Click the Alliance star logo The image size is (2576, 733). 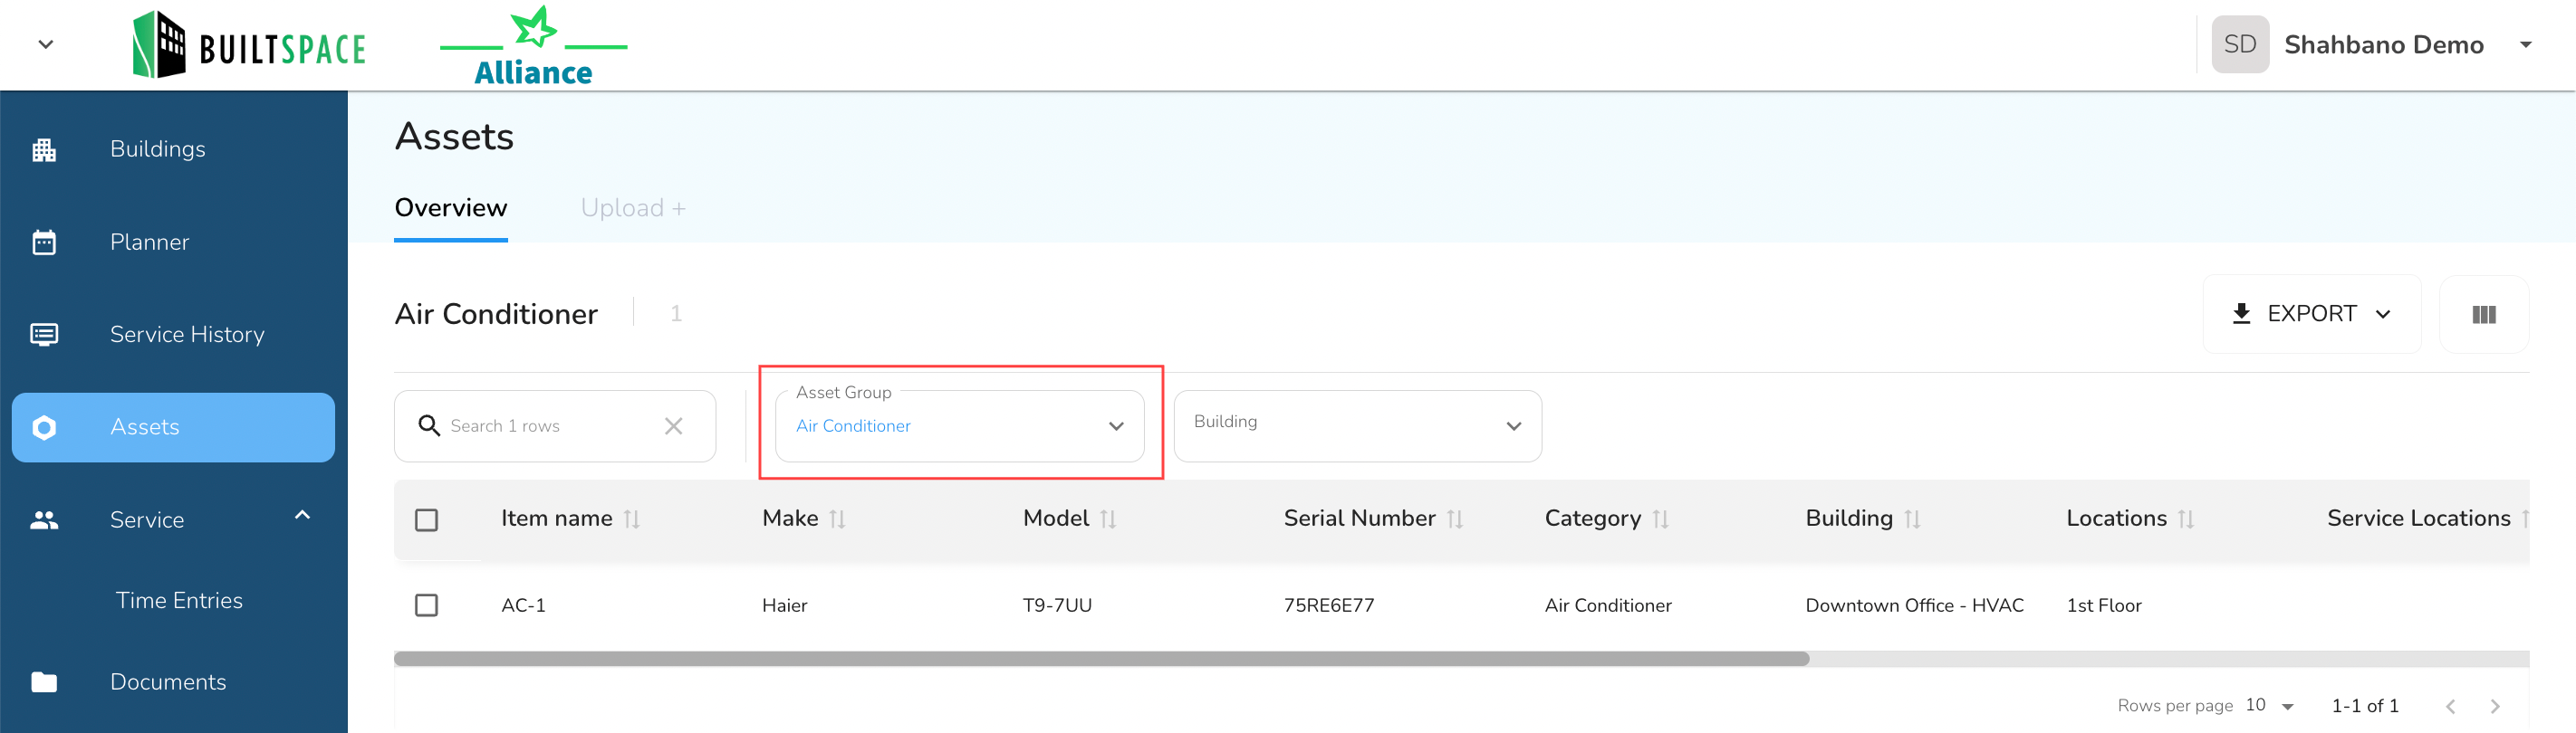[533, 45]
